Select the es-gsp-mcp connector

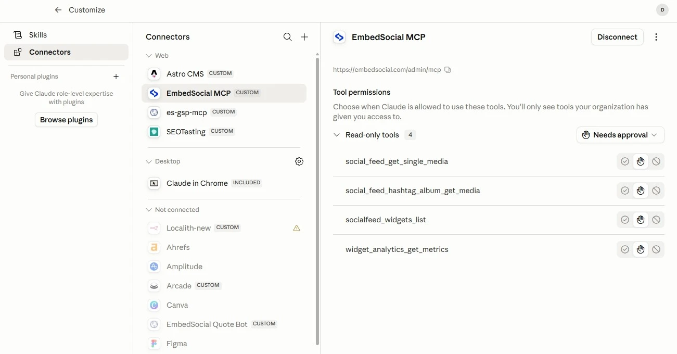click(x=224, y=112)
